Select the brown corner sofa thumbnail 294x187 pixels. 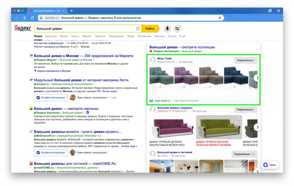coord(211,78)
